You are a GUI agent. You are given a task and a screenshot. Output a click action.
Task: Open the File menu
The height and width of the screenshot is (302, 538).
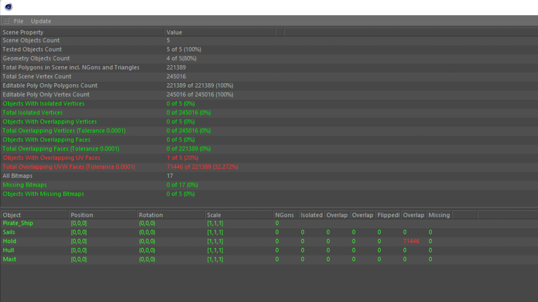click(x=18, y=21)
